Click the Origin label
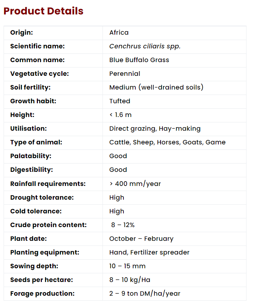 21,32
